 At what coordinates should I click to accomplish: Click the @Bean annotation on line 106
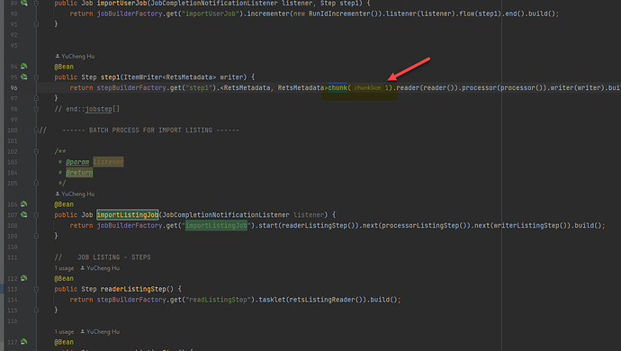(x=64, y=204)
